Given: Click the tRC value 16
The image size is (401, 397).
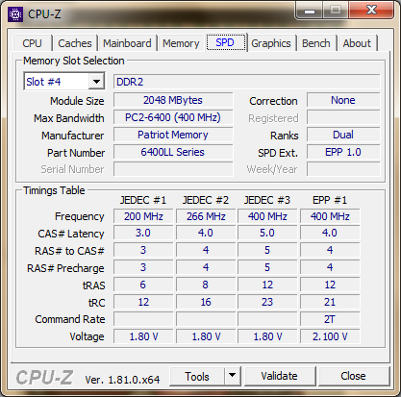Looking at the screenshot, I should (x=206, y=302).
